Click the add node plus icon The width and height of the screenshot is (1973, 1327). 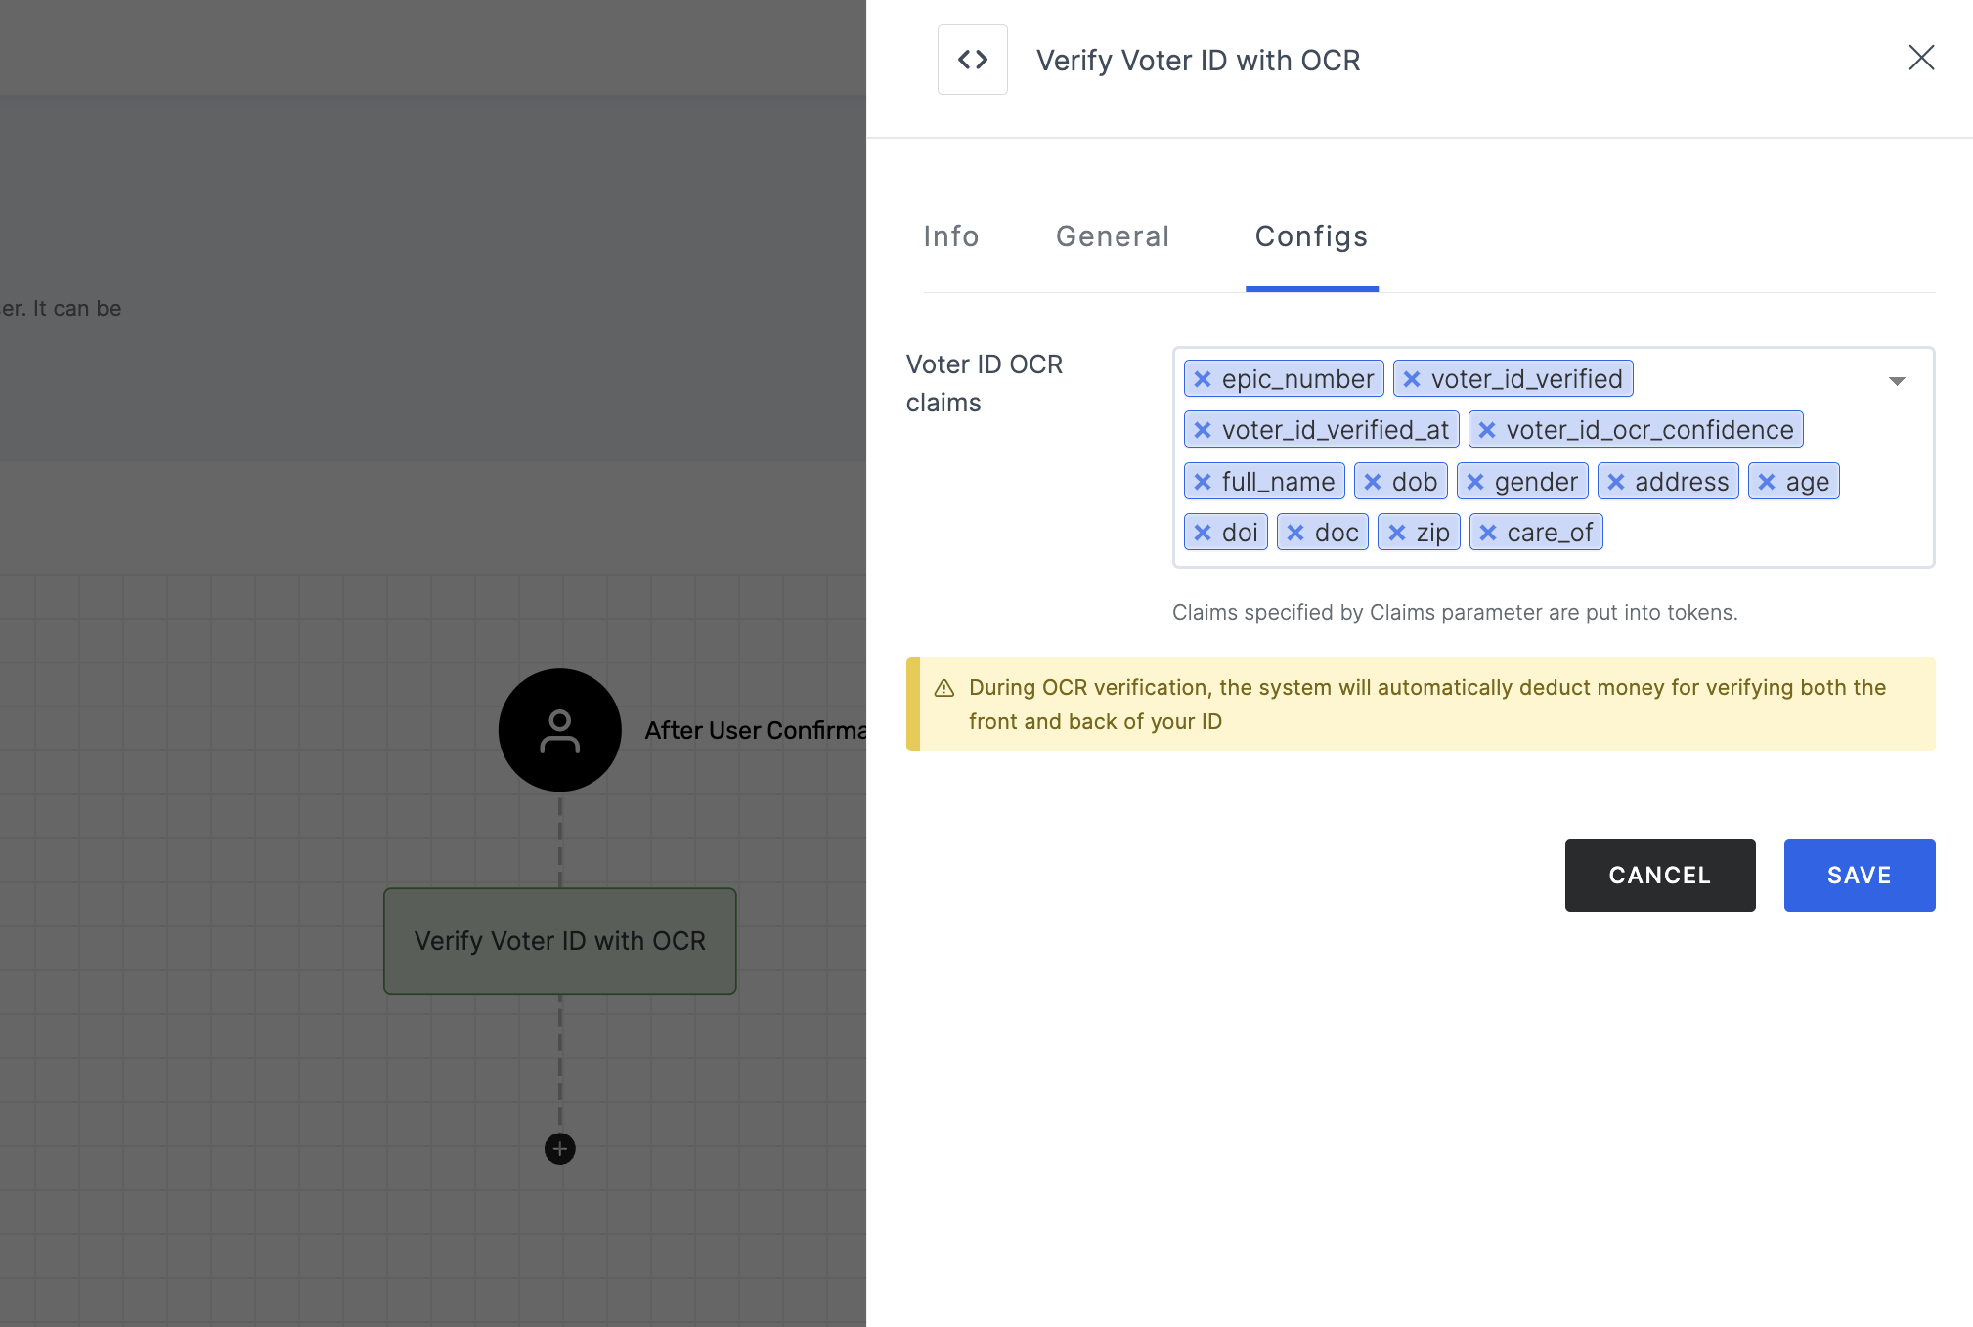point(560,1149)
